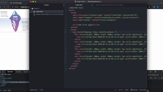Close the DevTools panel

click(162, 72)
